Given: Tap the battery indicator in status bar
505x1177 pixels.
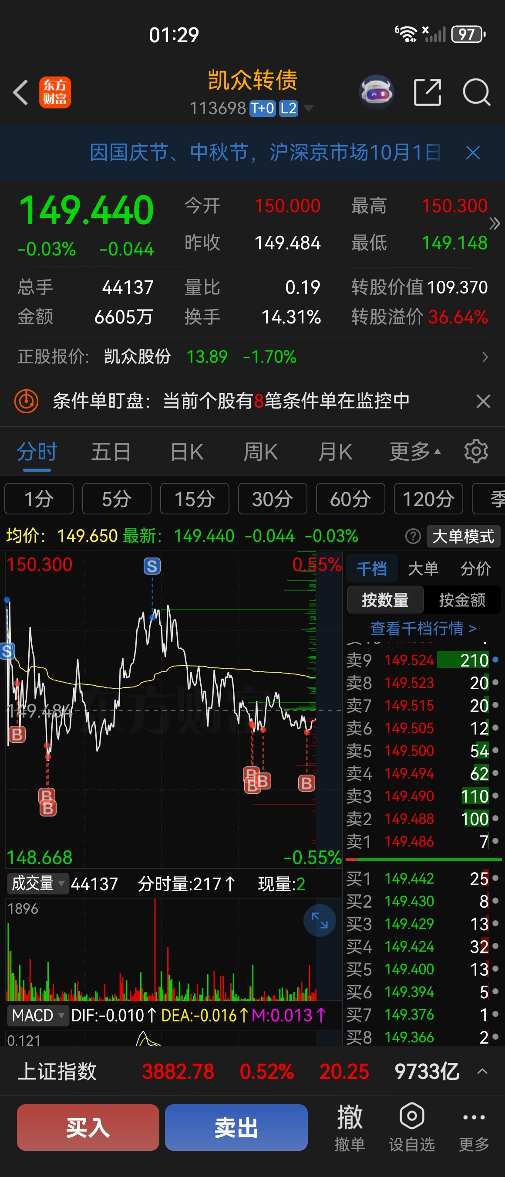Looking at the screenshot, I should tap(468, 34).
